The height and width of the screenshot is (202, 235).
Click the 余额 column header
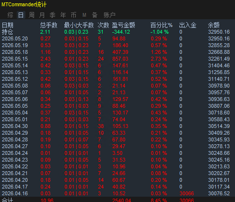click(x=214, y=25)
